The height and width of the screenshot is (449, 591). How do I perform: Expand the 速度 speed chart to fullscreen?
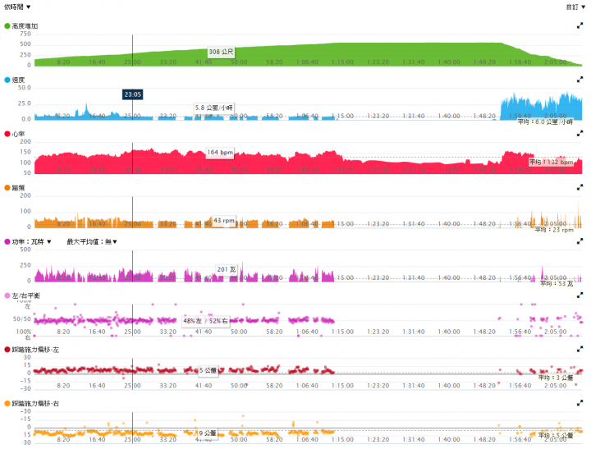[580, 80]
